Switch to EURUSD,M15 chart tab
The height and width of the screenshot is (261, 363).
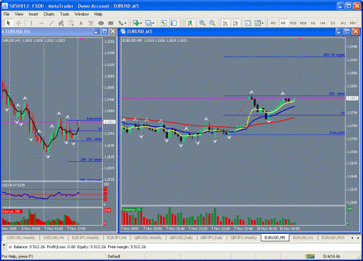333,238
